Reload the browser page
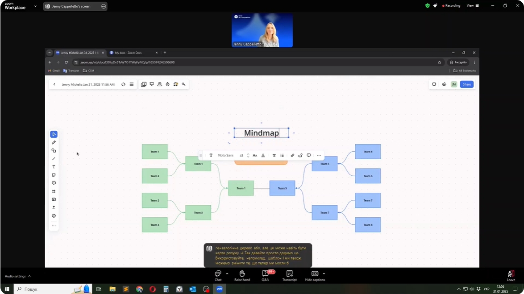524x294 pixels. click(66, 62)
